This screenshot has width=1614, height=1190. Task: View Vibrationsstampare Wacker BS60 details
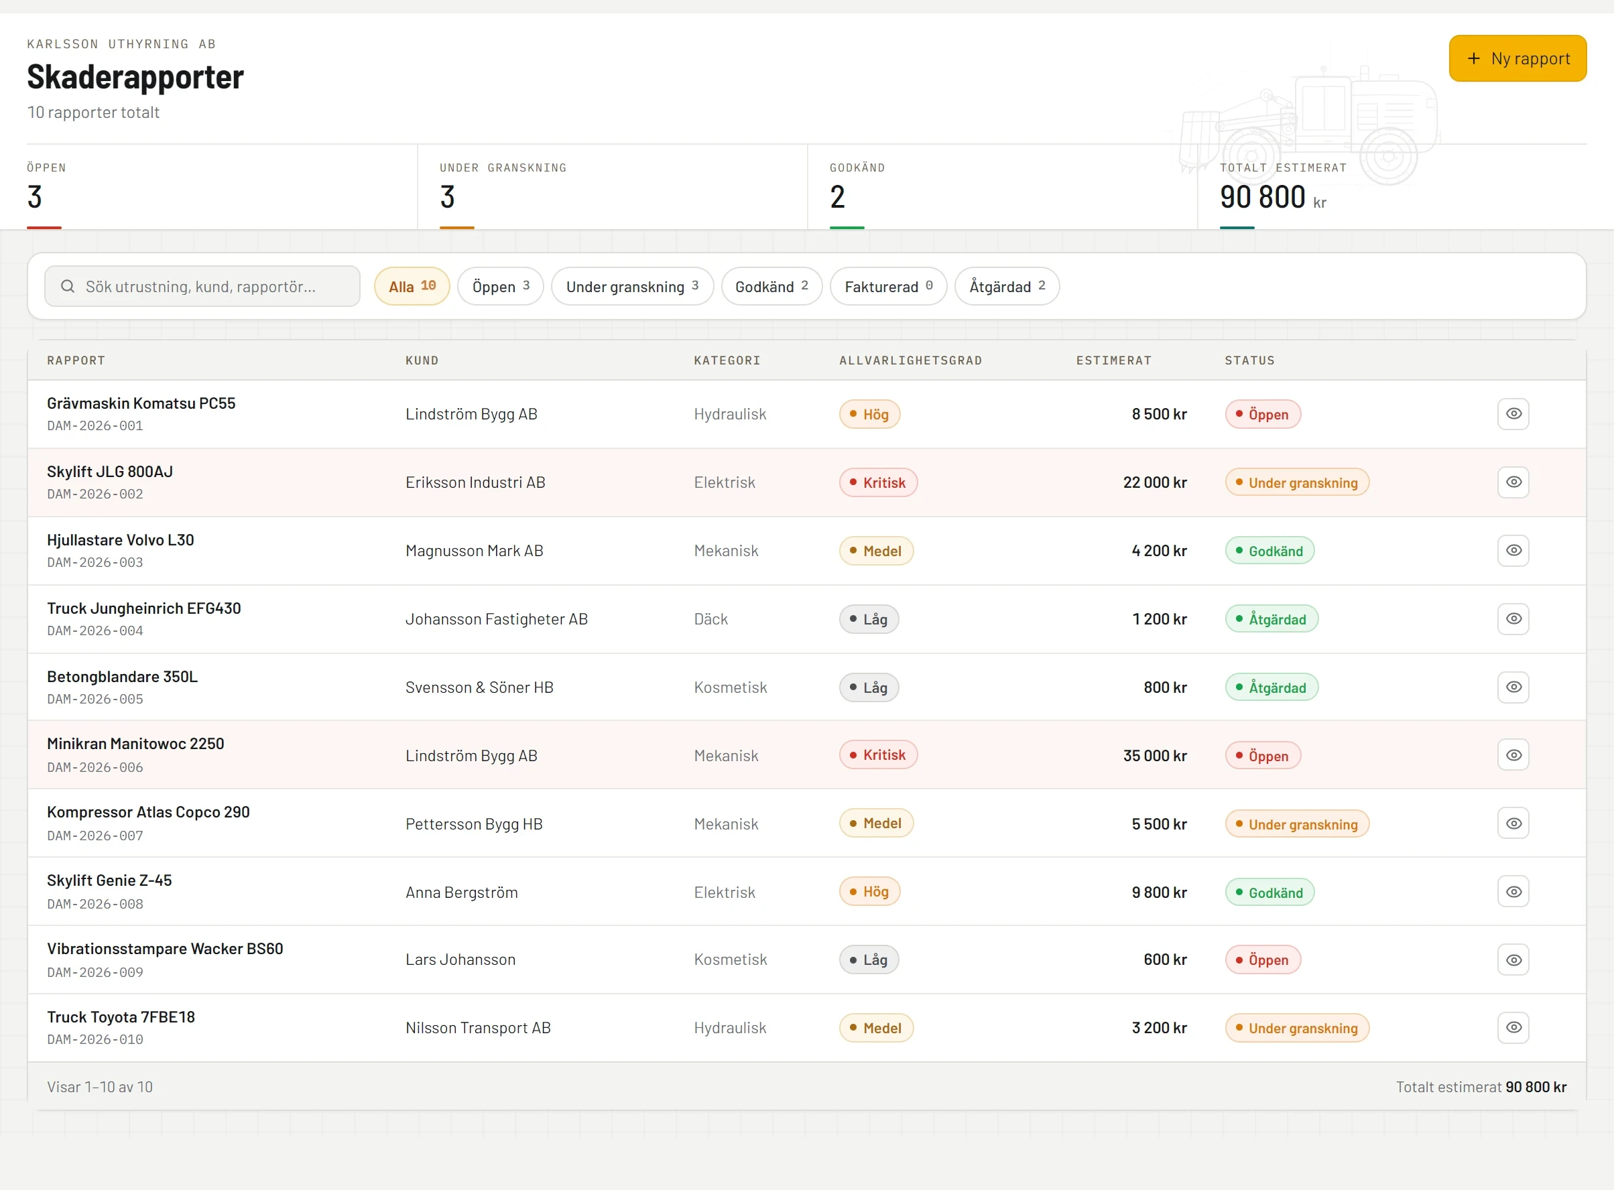[x=1513, y=960]
